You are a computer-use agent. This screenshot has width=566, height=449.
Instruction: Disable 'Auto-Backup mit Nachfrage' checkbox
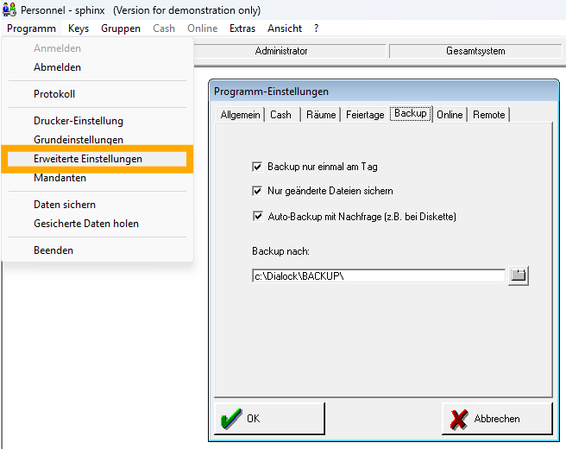point(257,217)
